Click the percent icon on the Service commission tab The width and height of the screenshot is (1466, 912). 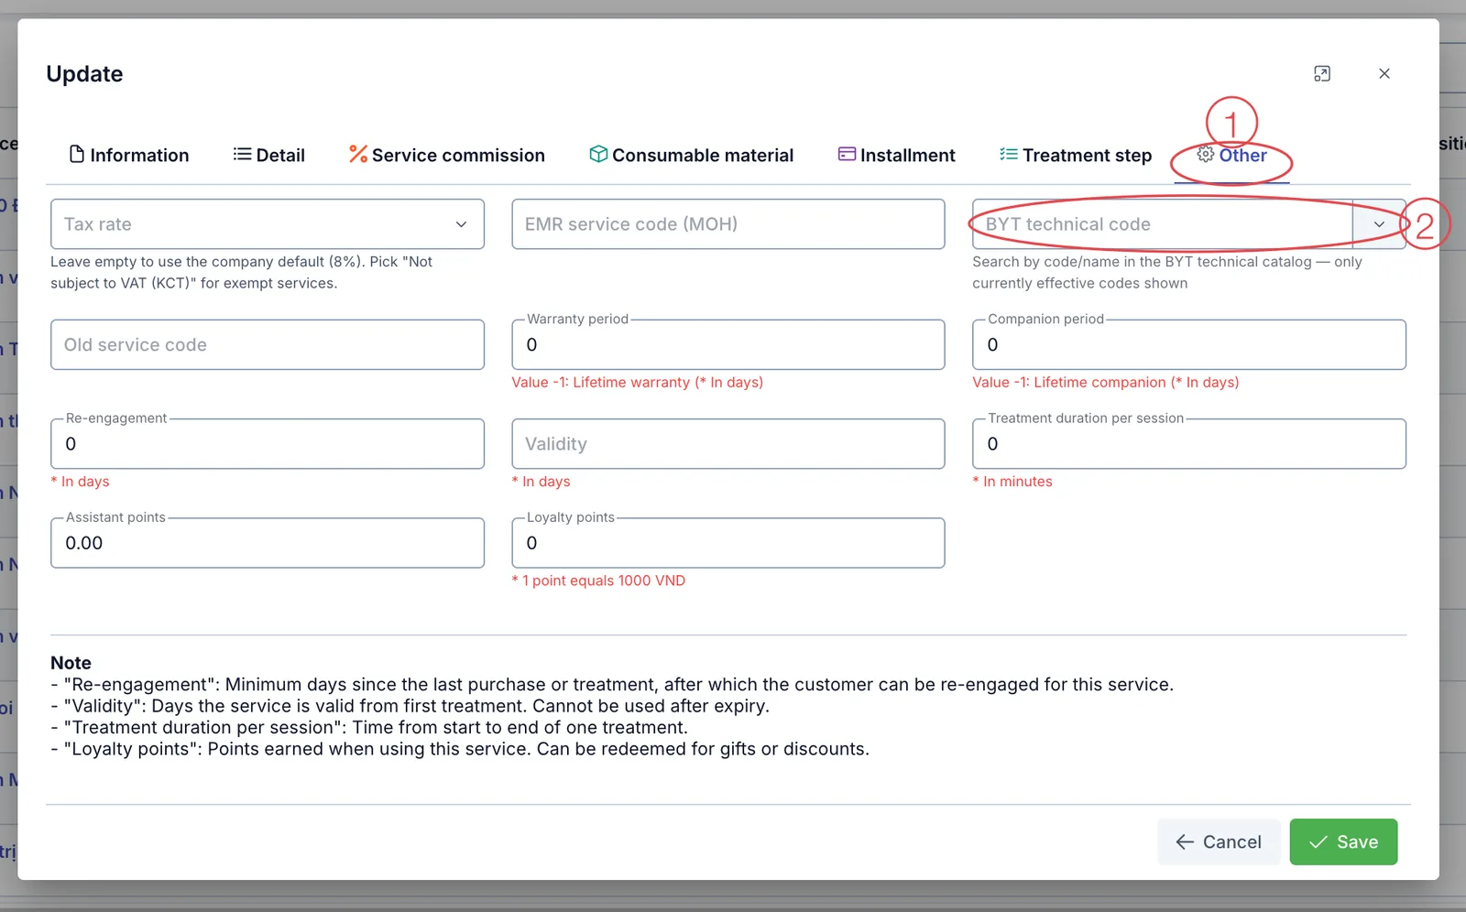(x=358, y=154)
